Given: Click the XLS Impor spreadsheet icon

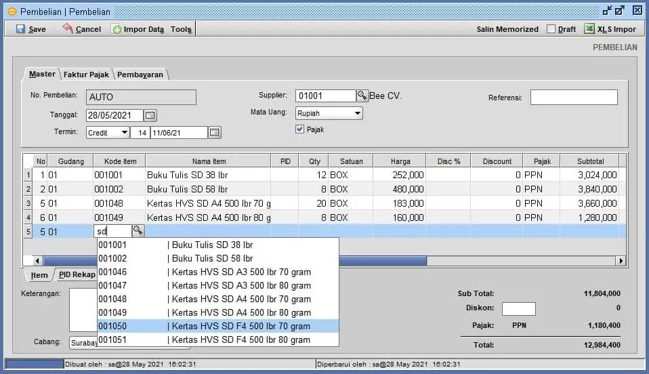Looking at the screenshot, I should [589, 29].
